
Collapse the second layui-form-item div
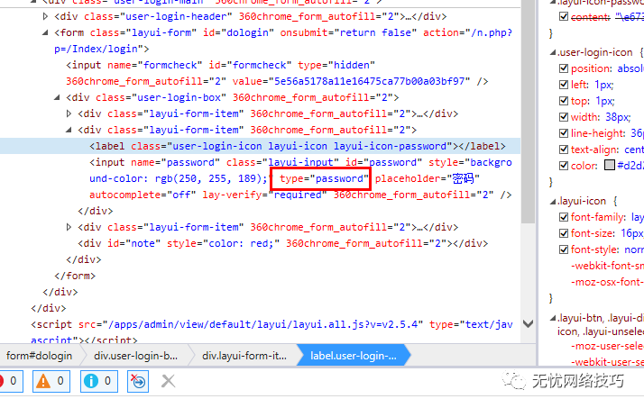point(69,130)
